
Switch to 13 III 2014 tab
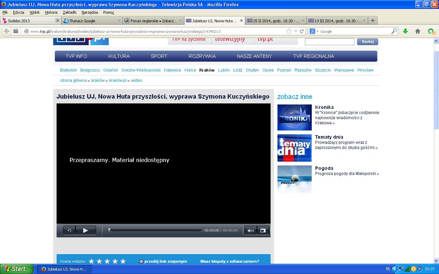click(337, 21)
